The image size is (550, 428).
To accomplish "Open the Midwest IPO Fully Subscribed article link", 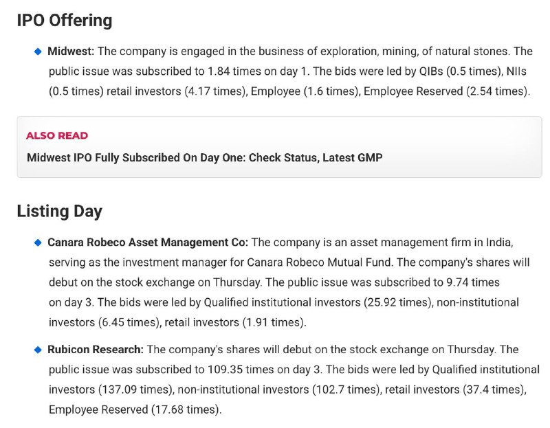I will pyautogui.click(x=204, y=157).
